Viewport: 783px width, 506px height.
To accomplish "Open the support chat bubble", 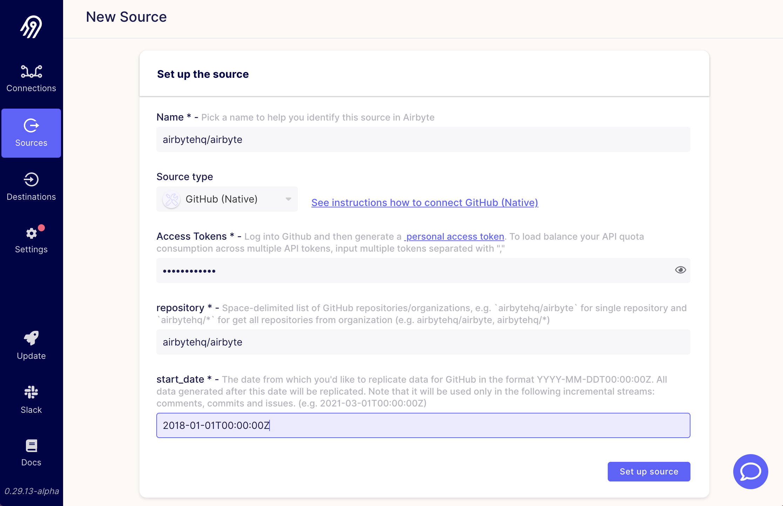I will click(750, 471).
